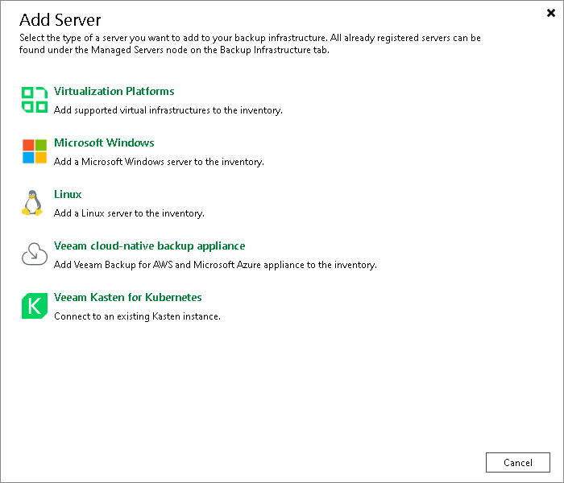Click 'Add a Linux server to the inventory' text
Image resolution: width=564 pixels, height=483 pixels.
point(129,213)
